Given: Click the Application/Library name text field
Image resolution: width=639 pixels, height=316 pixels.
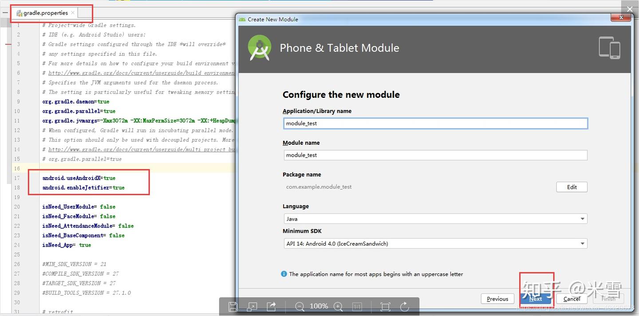Looking at the screenshot, I should coord(435,123).
